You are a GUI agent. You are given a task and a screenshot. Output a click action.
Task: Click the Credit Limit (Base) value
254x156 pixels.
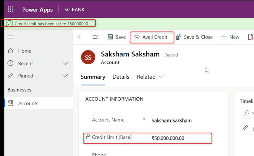[168, 138]
